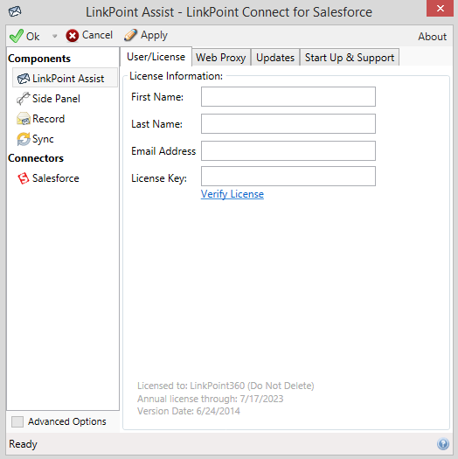Open the Web Proxy tab
Image resolution: width=458 pixels, height=459 pixels.
(221, 58)
